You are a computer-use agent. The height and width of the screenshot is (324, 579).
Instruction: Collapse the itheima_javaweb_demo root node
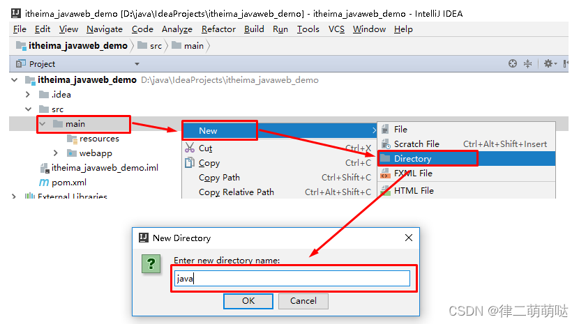coord(15,79)
